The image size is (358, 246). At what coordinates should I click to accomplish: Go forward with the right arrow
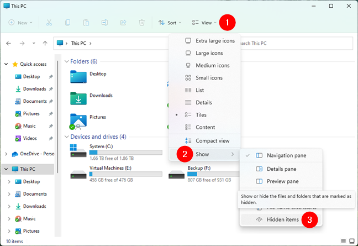click(22, 43)
